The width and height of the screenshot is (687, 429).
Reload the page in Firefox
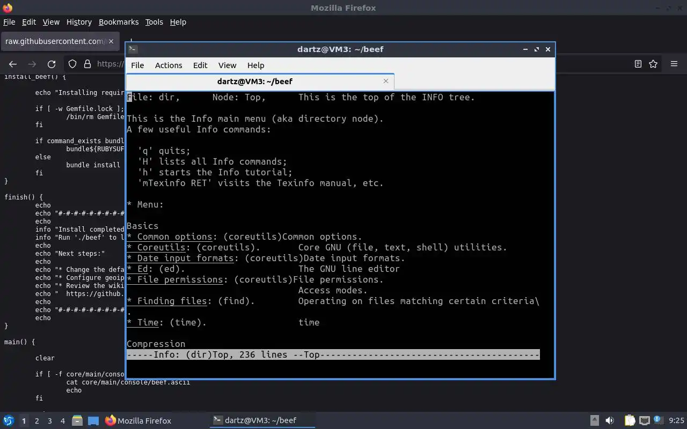click(52, 64)
